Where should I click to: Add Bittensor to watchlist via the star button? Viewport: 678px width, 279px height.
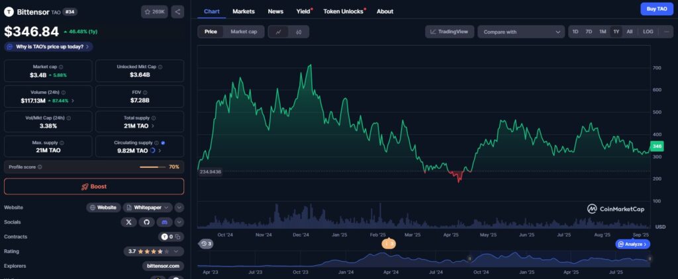(x=154, y=12)
